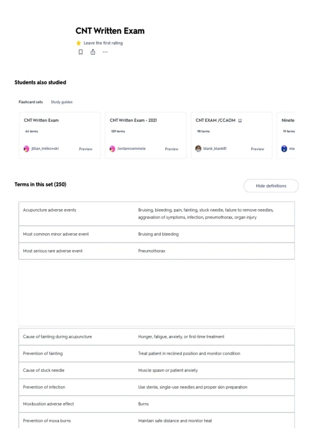Toggle Hide definitions button
Viewport: 313px width, 444px height.
click(x=271, y=186)
